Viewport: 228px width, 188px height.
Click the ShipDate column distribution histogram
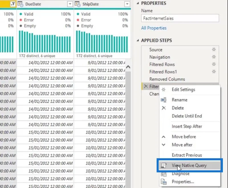102,41
